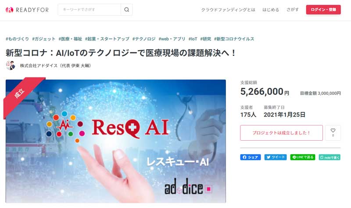
Task: Send the project via LINE
Action: pos(303,157)
